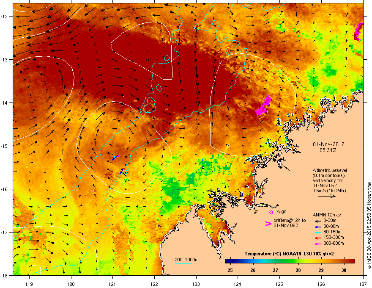Click the longitude axis label "121"
Viewport: 372px width, 288px height.
pos(112,284)
